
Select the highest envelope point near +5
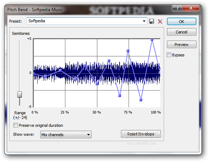click(x=152, y=40)
